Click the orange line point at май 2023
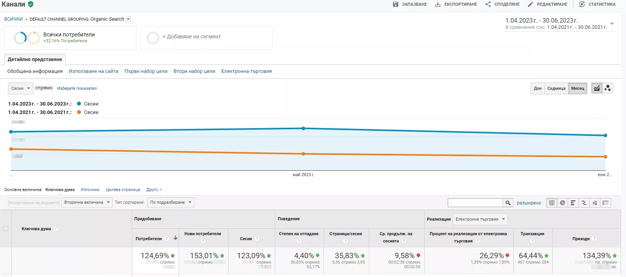Image resolution: width=626 pixels, height=277 pixels. coord(303,154)
